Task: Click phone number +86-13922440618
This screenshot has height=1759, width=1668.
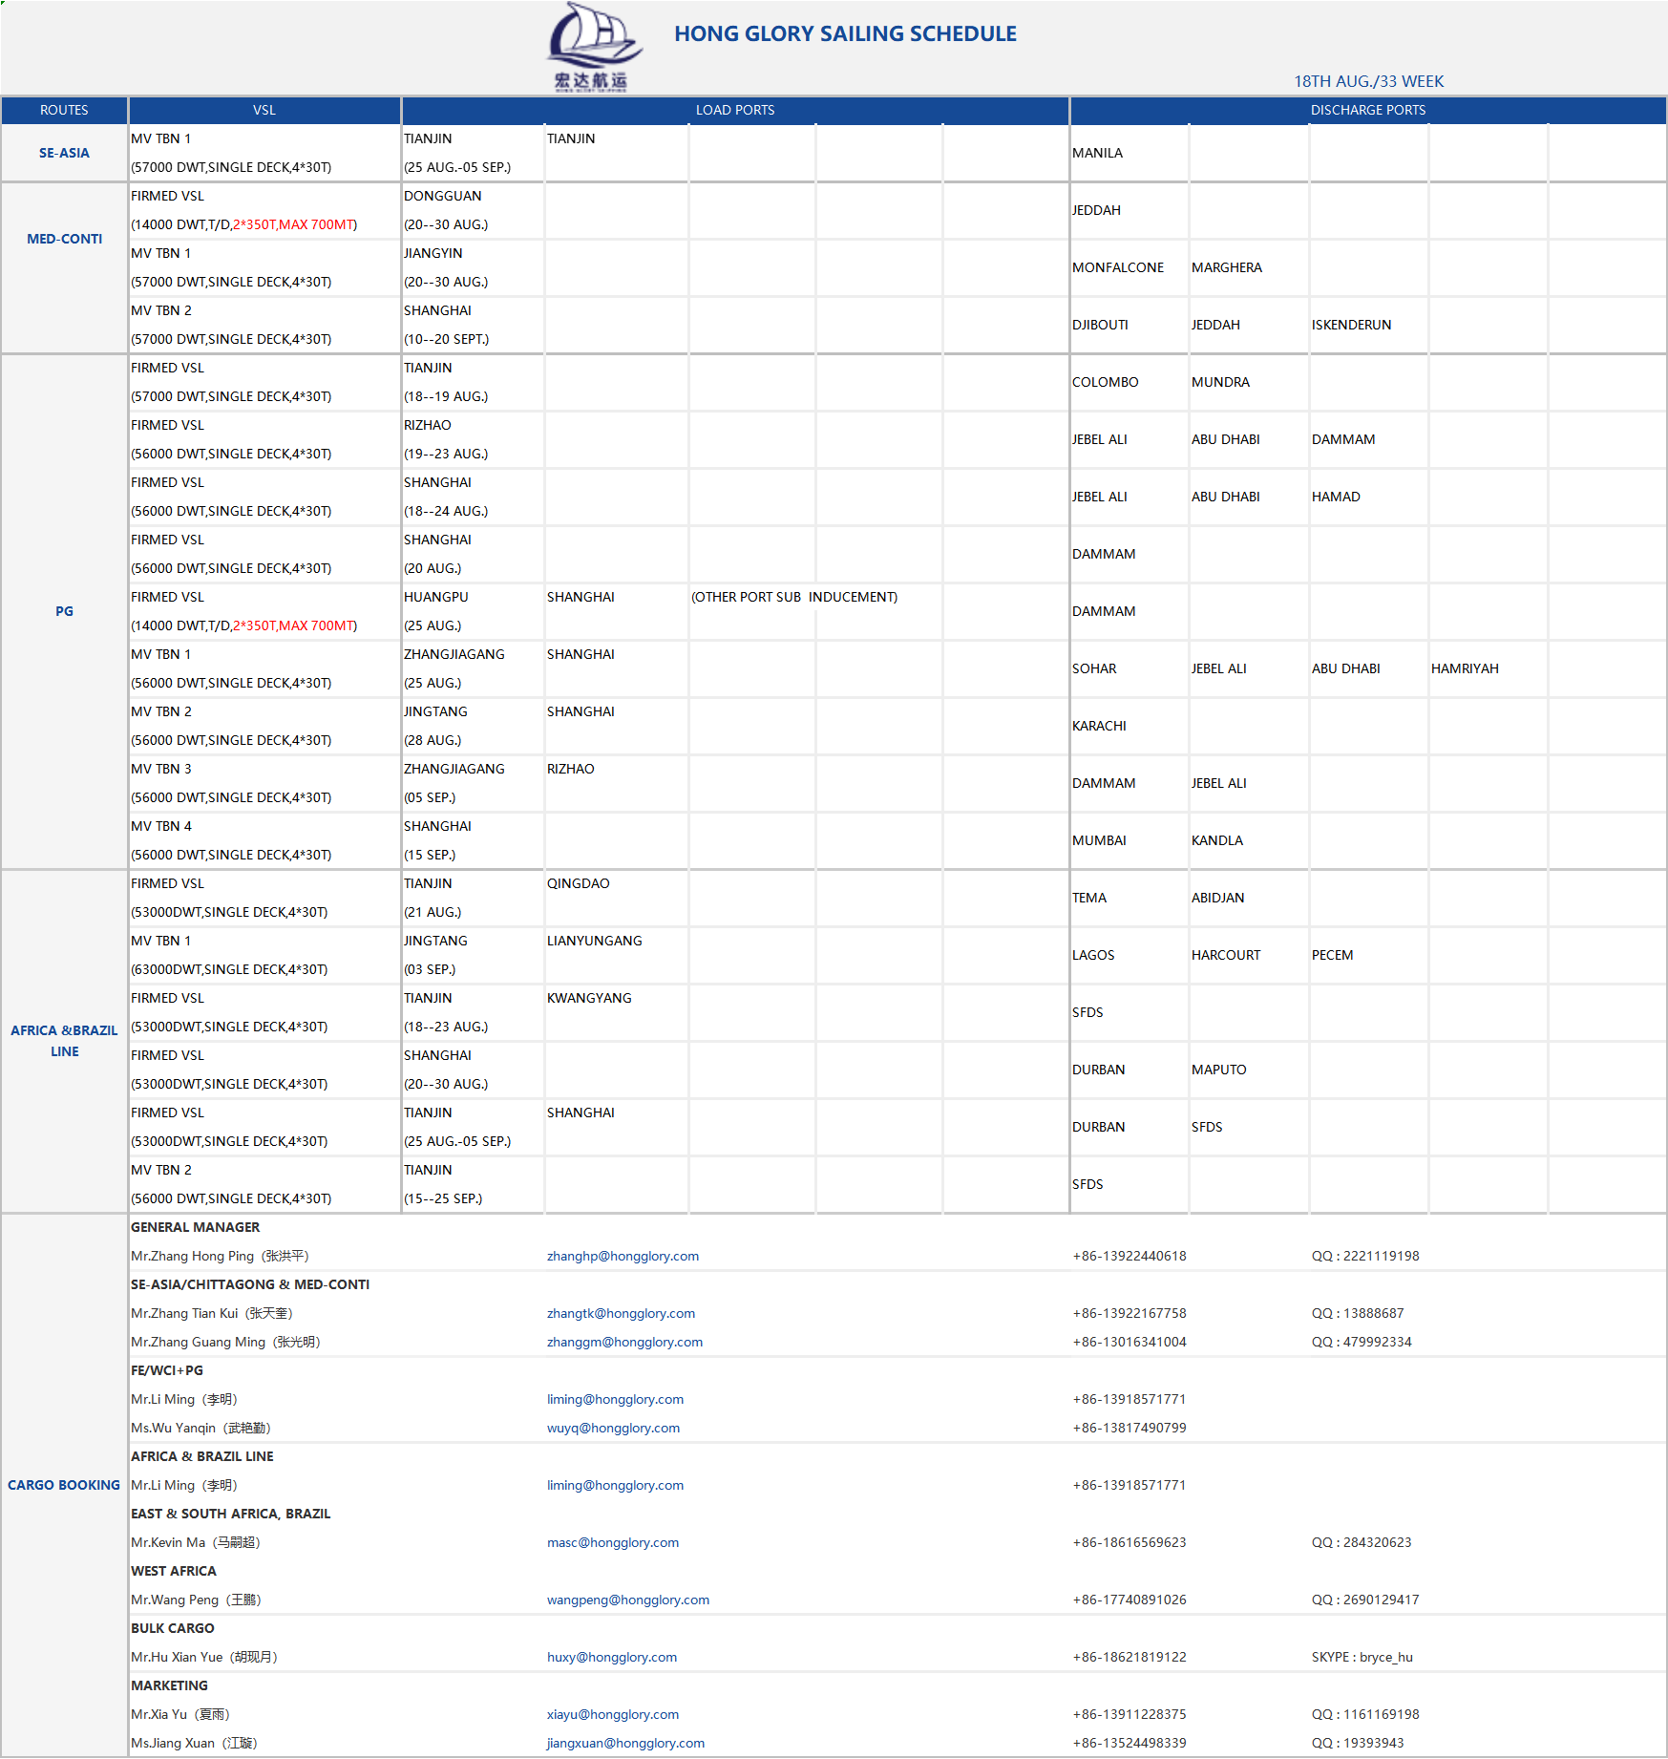Action: (x=1130, y=1256)
